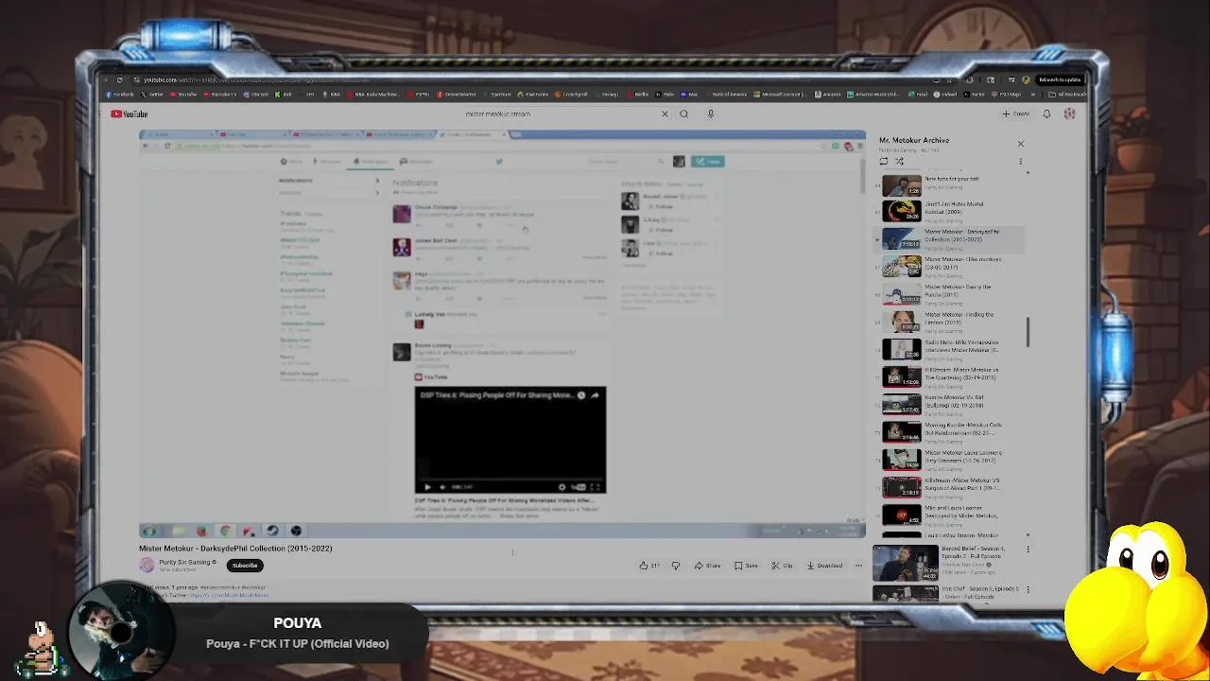Reload the browser page
1210x681 pixels.
pyautogui.click(x=119, y=80)
